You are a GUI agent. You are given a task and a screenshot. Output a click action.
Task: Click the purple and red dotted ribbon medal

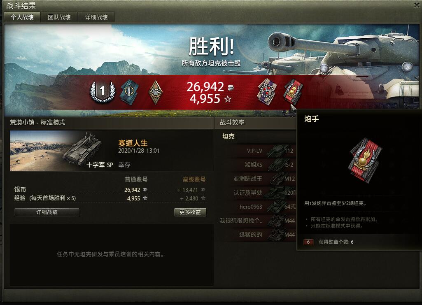click(x=266, y=91)
